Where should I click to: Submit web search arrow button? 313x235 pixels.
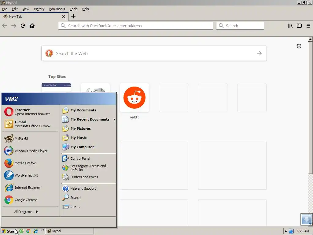coord(259,53)
